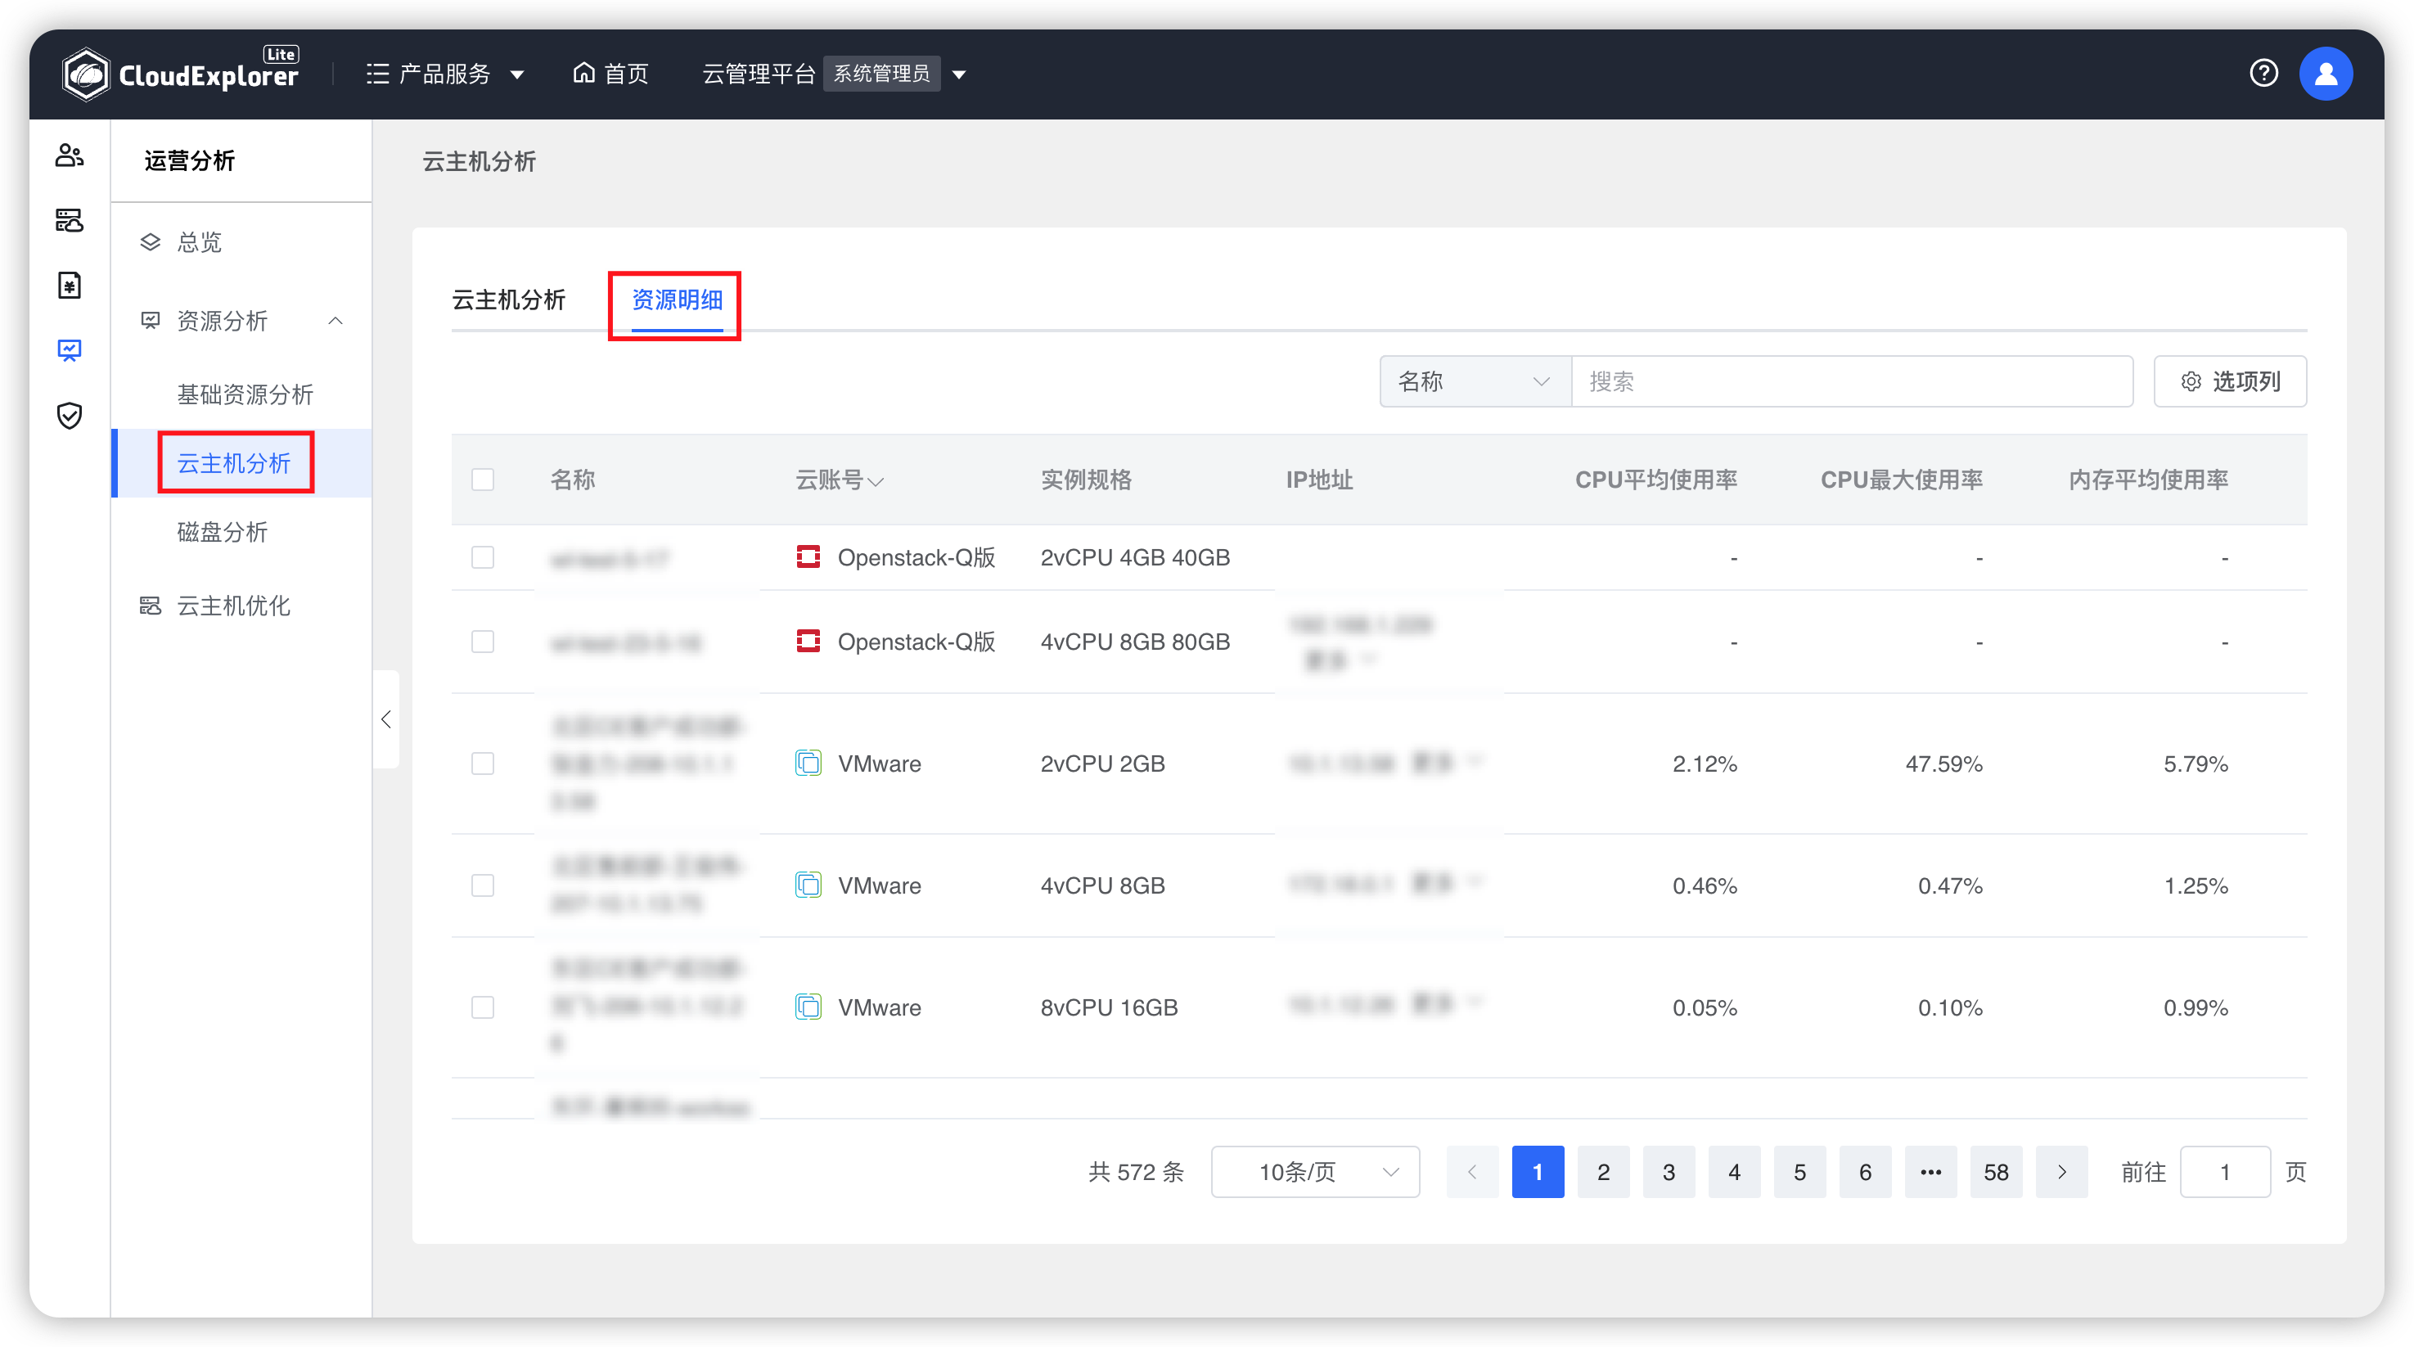Click the pagination ellipsis button
The image size is (2414, 1347).
pos(1930,1172)
